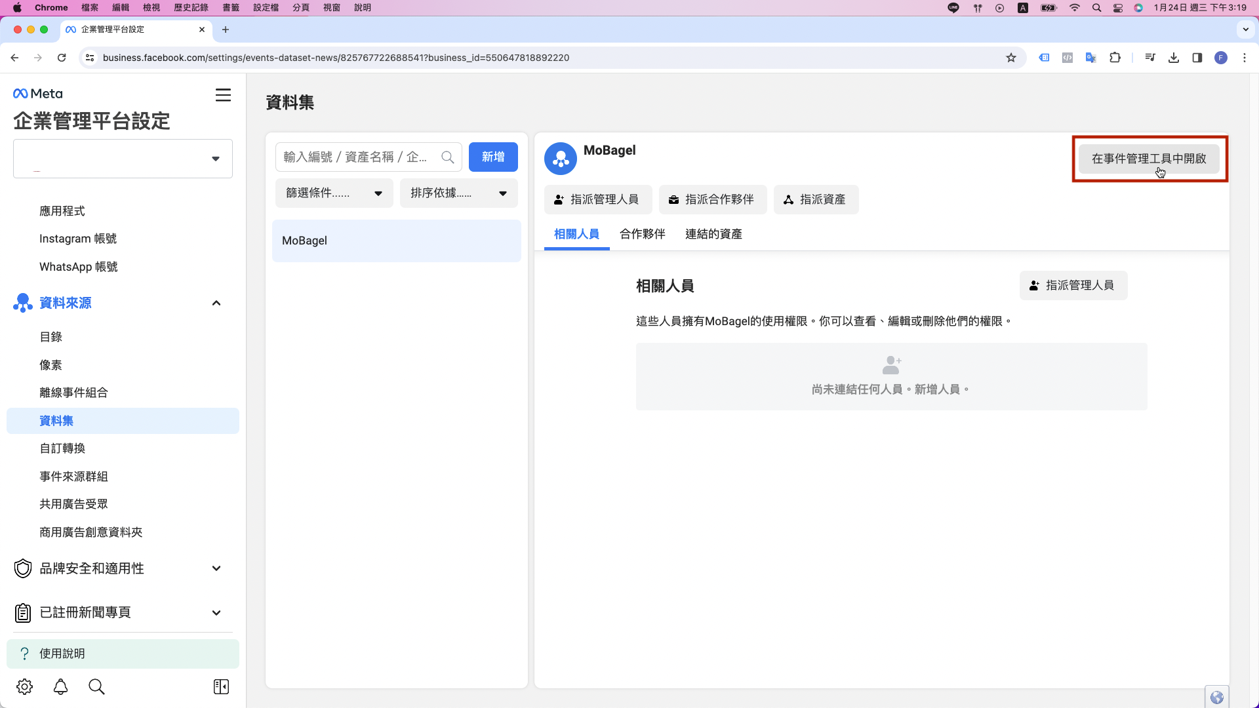Click 在事件管理工具中開啟 button
Viewport: 1259px width, 708px height.
(1149, 159)
